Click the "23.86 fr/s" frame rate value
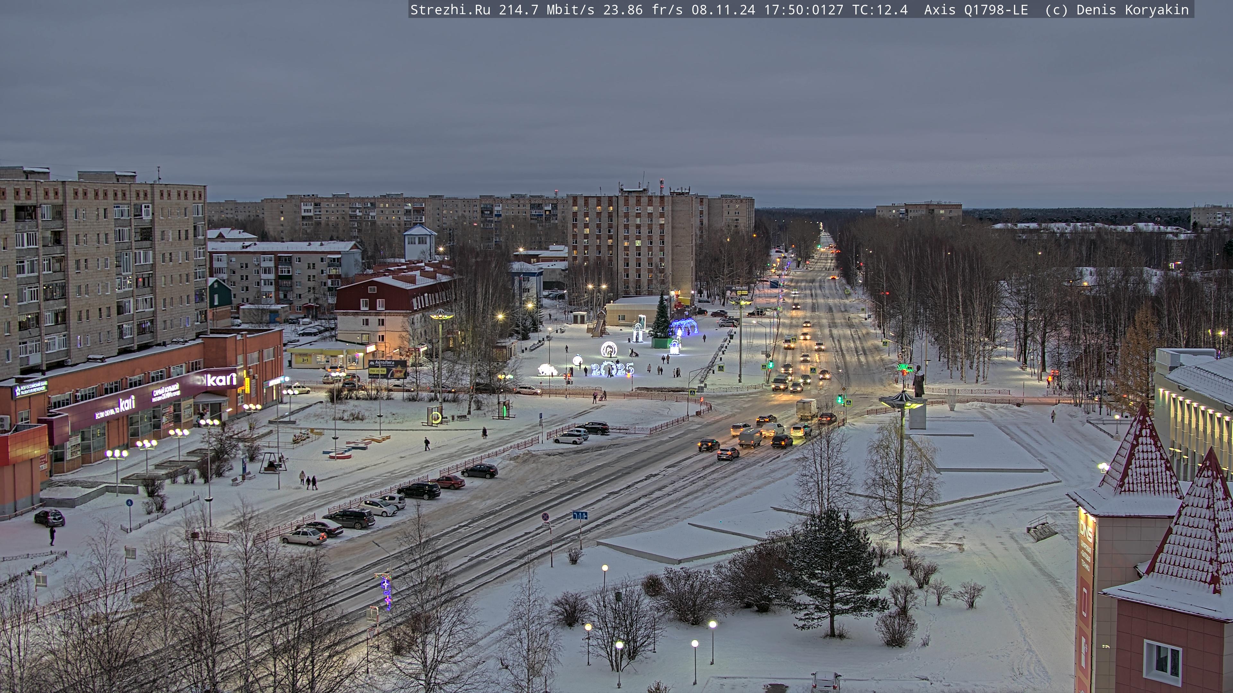 [643, 10]
